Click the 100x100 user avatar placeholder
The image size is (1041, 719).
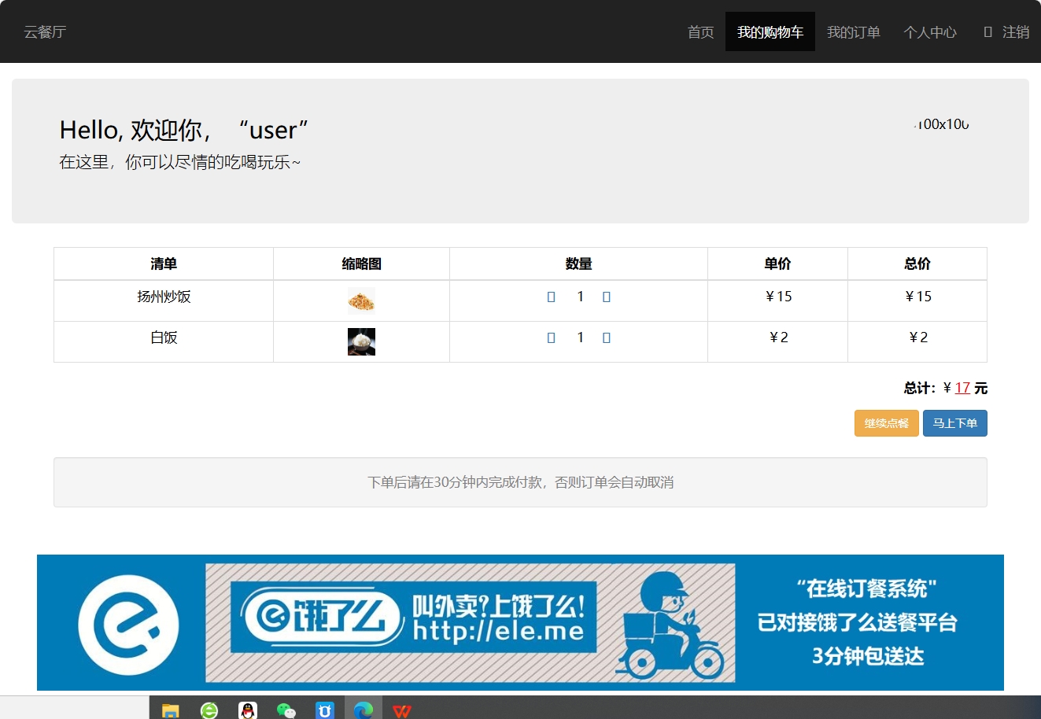point(941,124)
